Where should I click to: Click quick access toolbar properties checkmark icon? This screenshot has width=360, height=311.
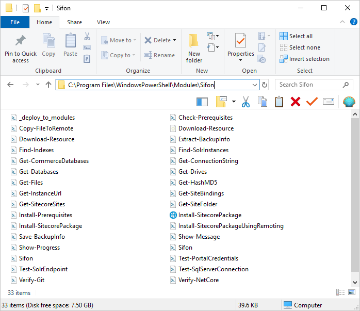click(x=26, y=8)
